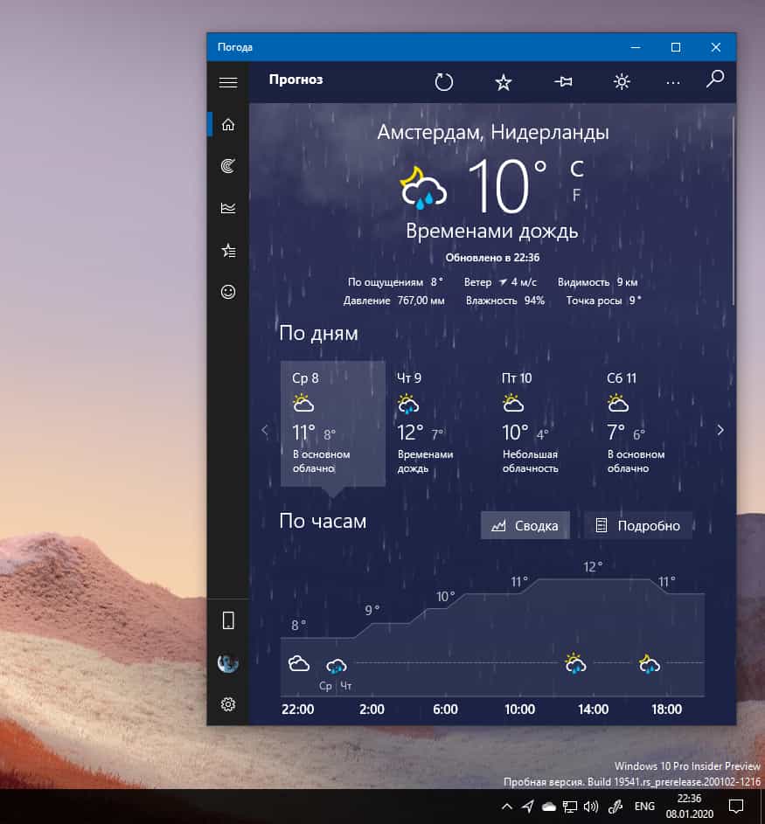Viewport: 765px width, 824px height.
Task: Maximize the Погода window
Action: pyautogui.click(x=676, y=47)
